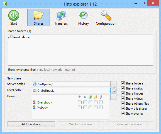
Task: Tick Everybody's first permission checkbox
Action: pos(80,102)
